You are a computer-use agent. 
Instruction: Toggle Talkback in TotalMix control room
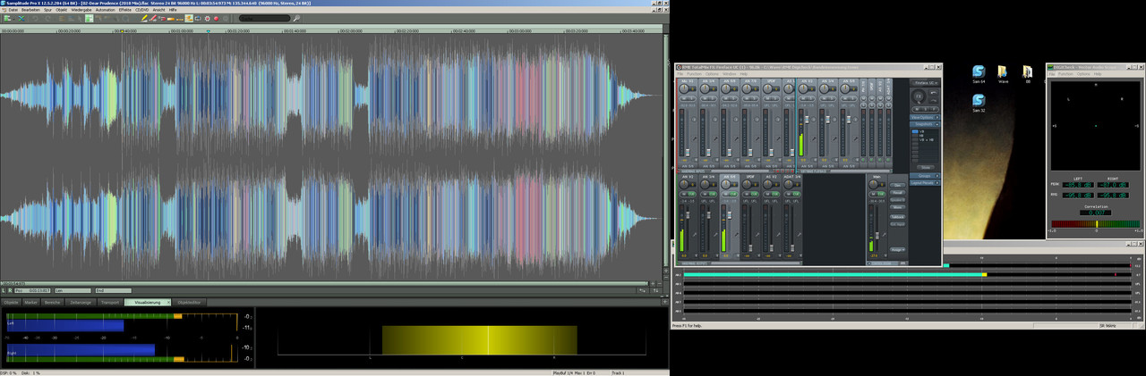pos(897,217)
